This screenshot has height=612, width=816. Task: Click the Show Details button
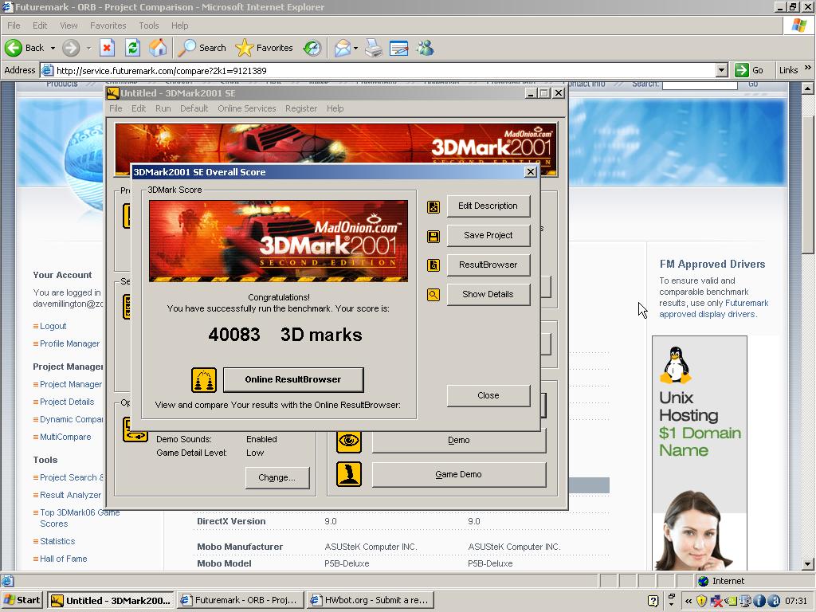(488, 294)
